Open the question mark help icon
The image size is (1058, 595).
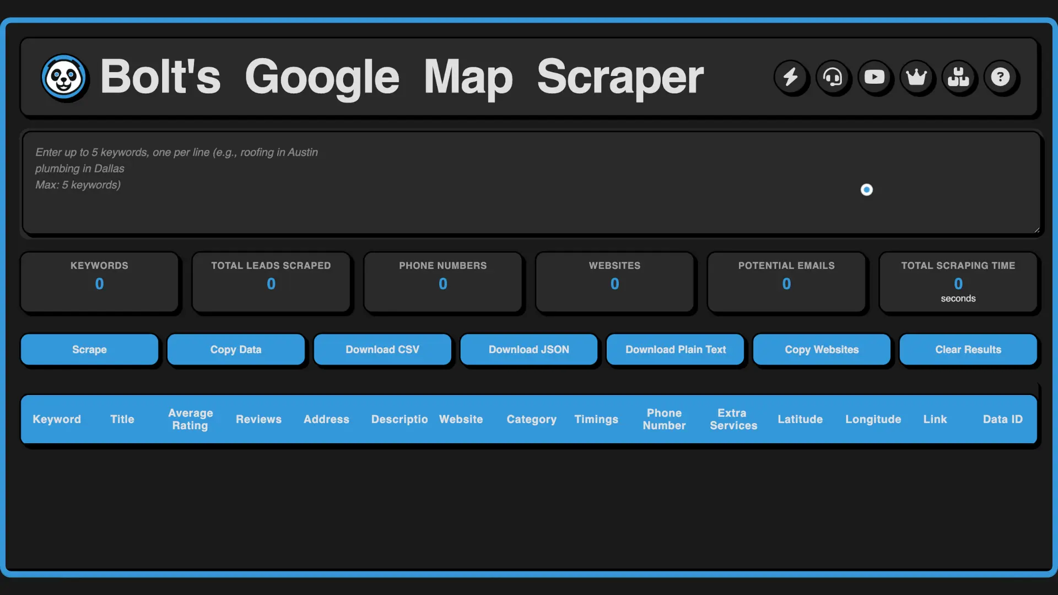point(1001,78)
